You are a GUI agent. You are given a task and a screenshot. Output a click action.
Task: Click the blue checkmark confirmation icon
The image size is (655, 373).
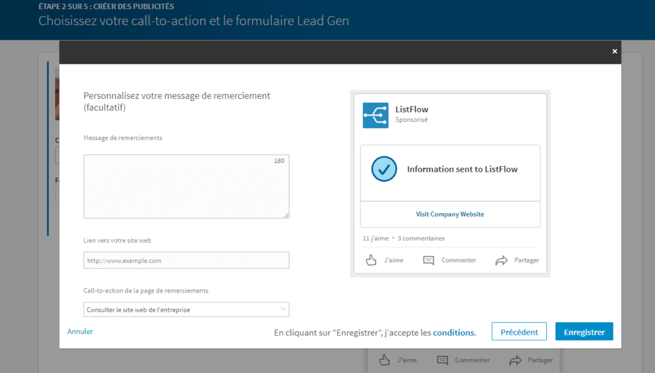tap(383, 169)
